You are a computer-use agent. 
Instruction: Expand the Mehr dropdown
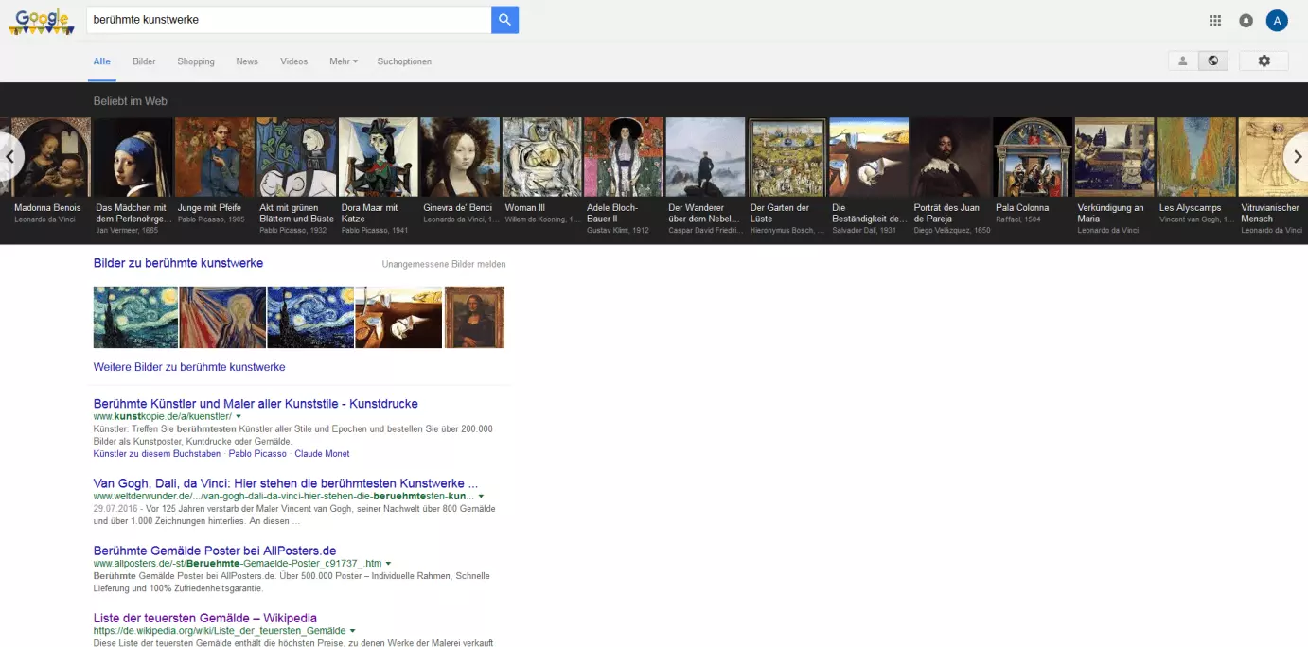tap(344, 61)
